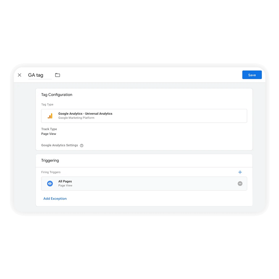Viewport: 279px width, 279px height.
Task: Click the Page View trigger subtitle
Action: [x=65, y=186]
